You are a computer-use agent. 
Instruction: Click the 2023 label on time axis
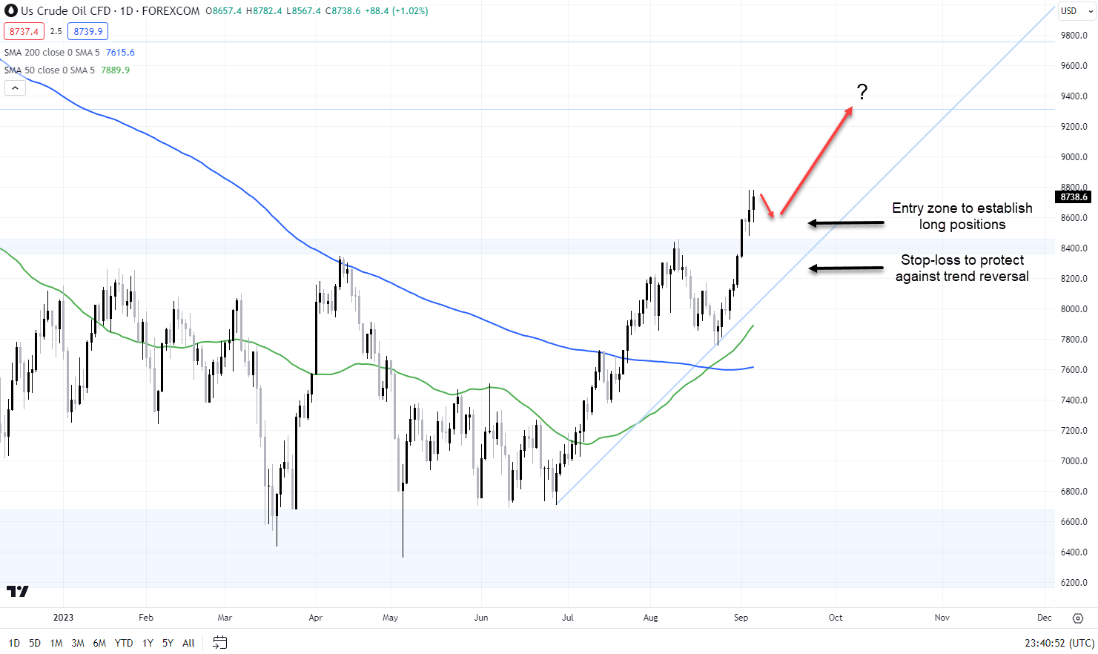(x=64, y=618)
